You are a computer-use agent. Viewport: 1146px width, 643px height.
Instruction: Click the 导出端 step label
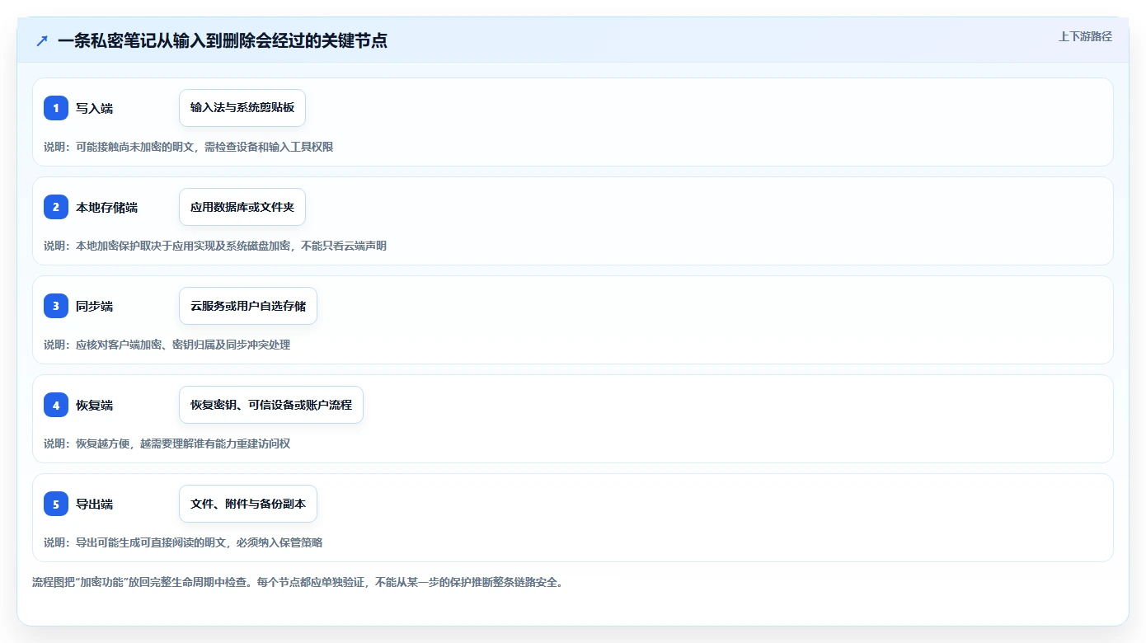pos(95,504)
